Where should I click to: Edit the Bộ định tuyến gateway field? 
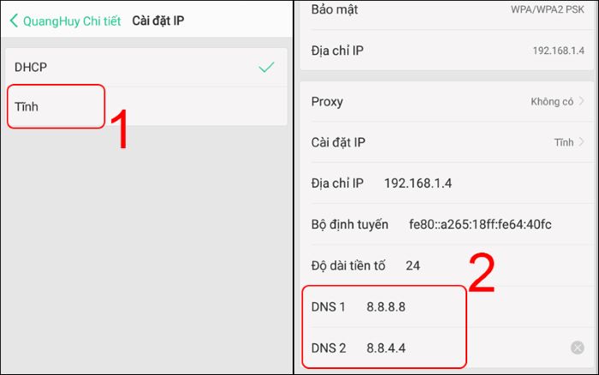pyautogui.click(x=448, y=224)
